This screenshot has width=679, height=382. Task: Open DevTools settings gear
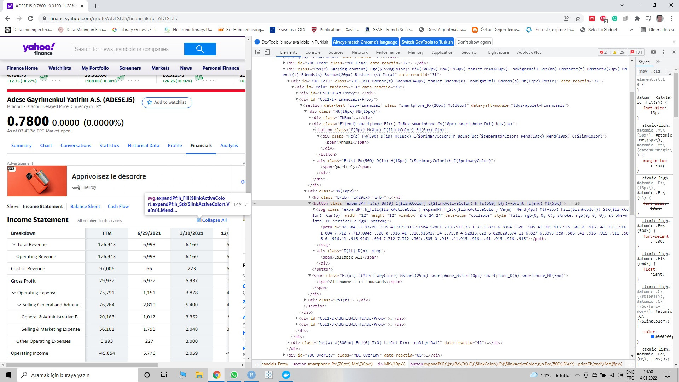click(x=654, y=52)
